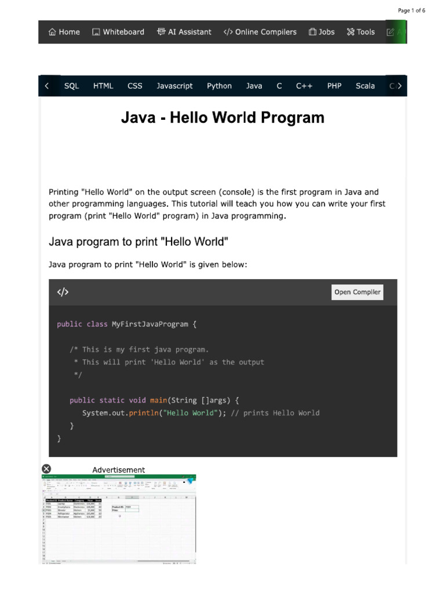The image size is (445, 593).
Task: Open the Scala tab
Action: pyautogui.click(x=365, y=86)
